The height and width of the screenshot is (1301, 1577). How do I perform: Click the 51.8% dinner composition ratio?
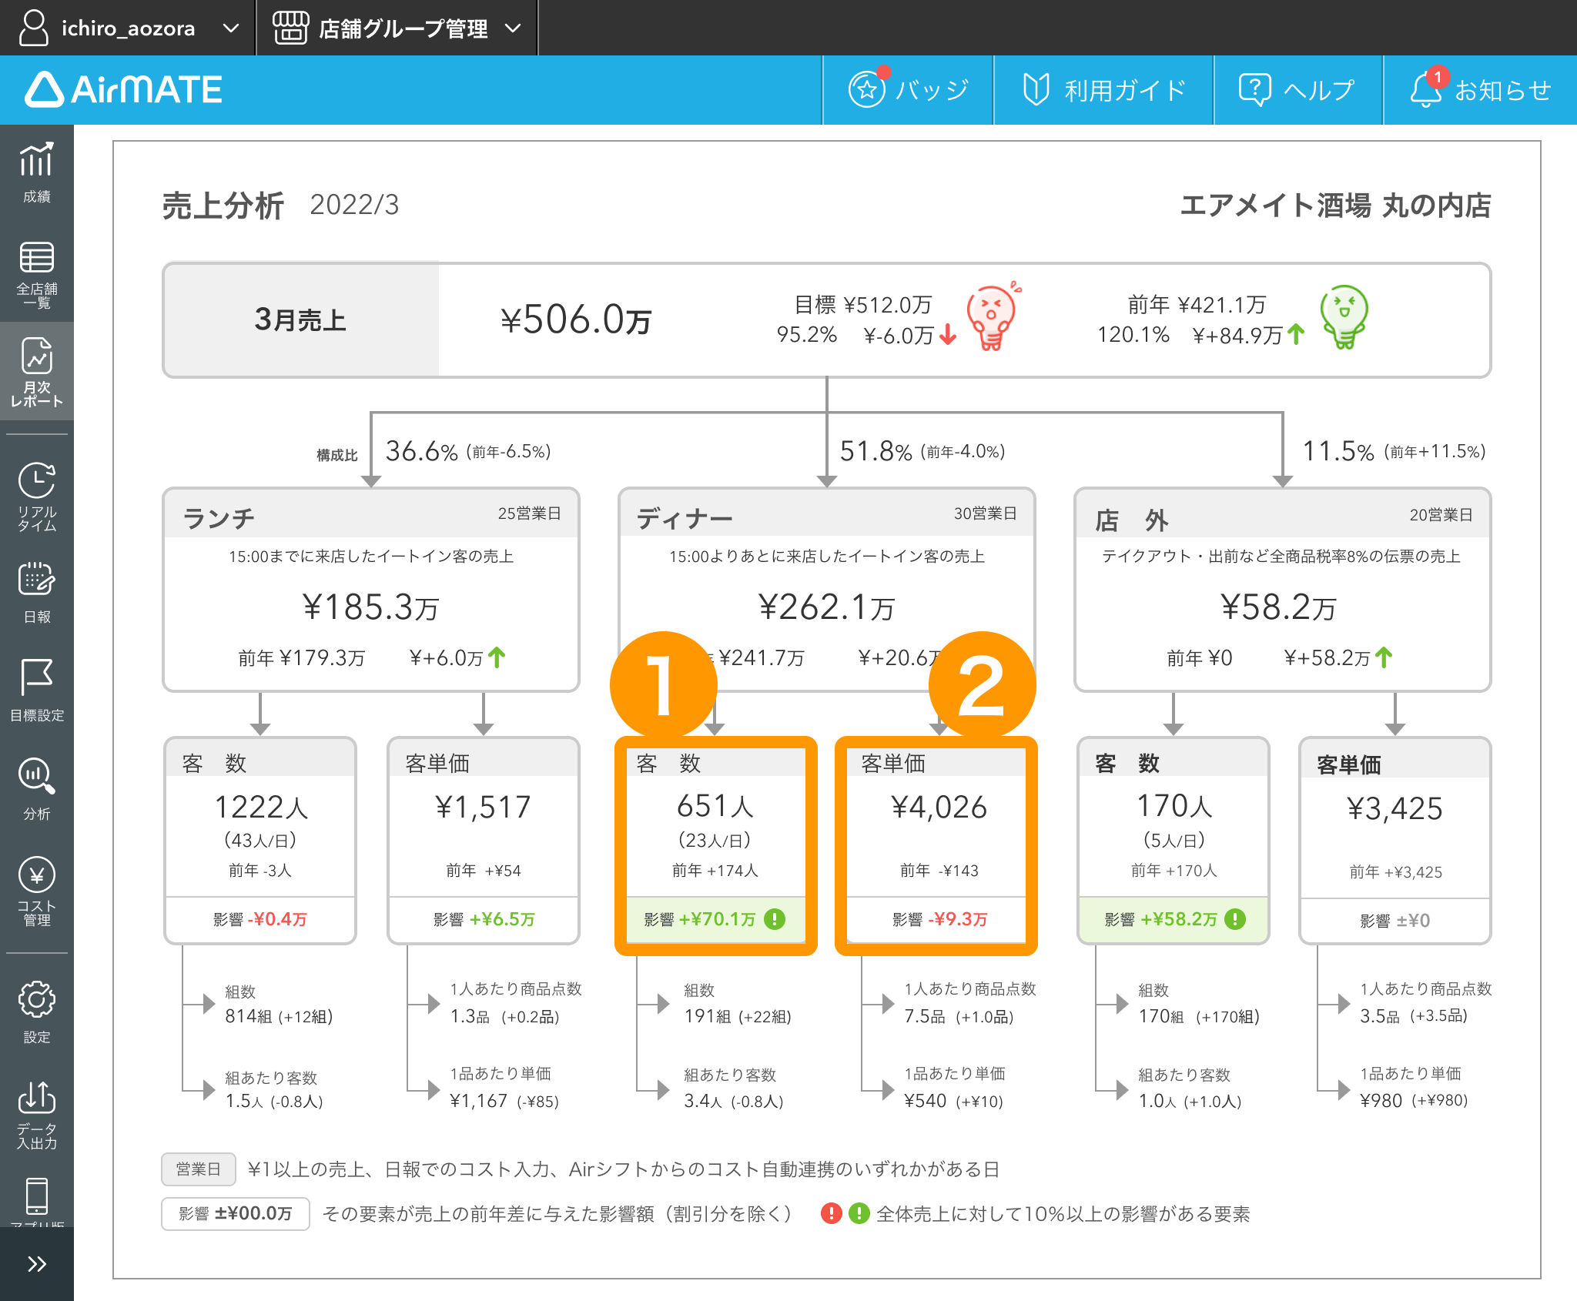(x=876, y=451)
